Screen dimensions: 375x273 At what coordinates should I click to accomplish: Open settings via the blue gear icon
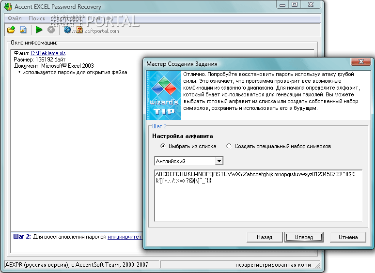click(x=67, y=30)
